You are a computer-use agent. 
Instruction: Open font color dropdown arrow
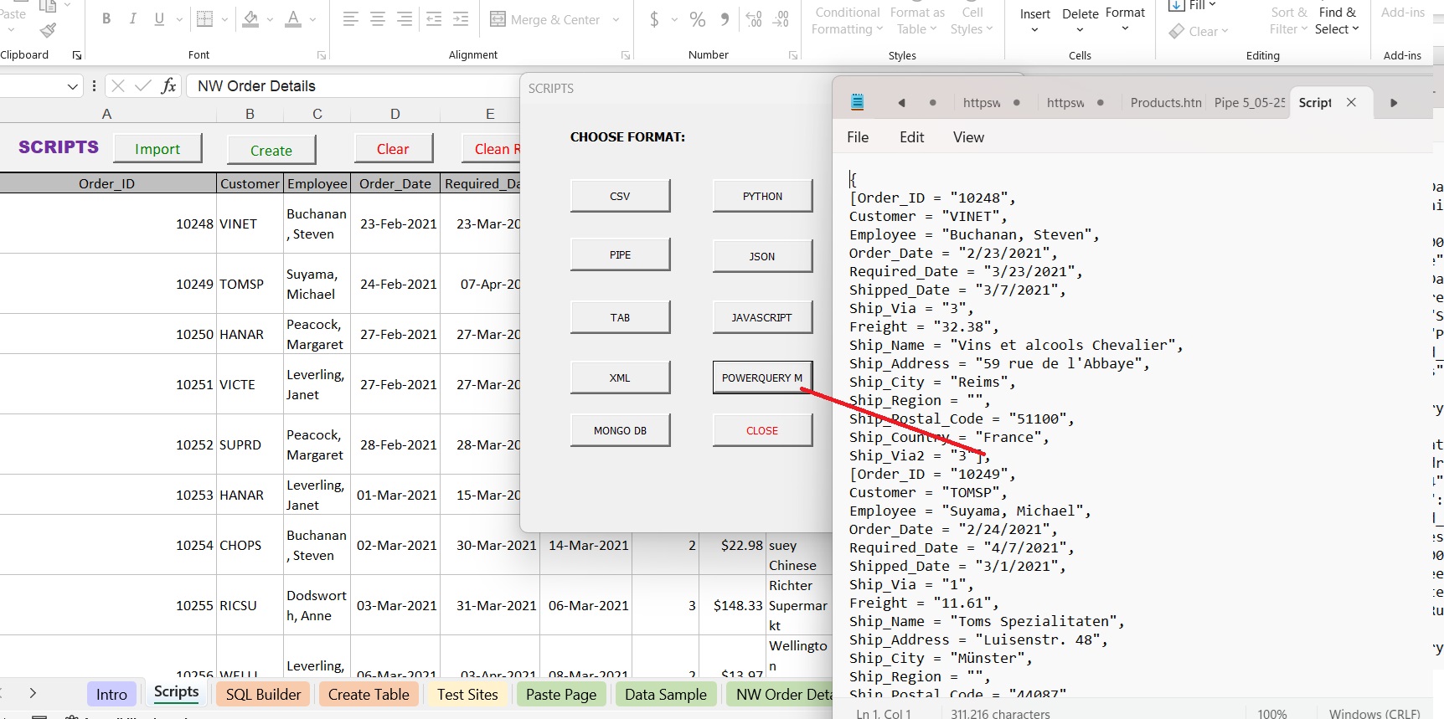[x=313, y=19]
